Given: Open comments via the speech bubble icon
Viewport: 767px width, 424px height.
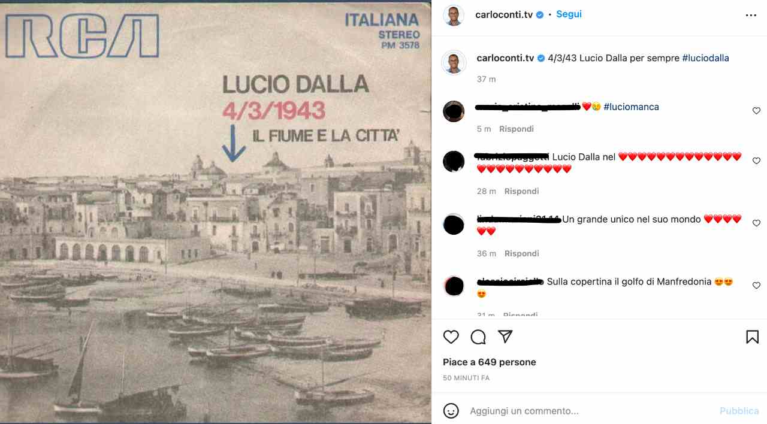Looking at the screenshot, I should [x=478, y=337].
